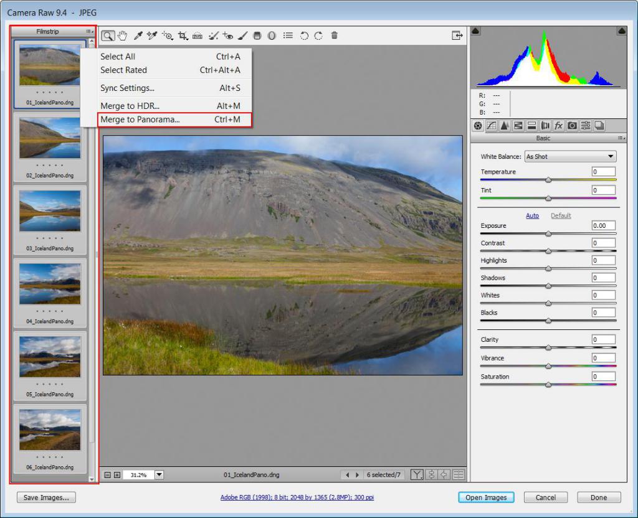Open the Effects (fx) panel tab
Screen dimensions: 638x518
tap(558, 126)
